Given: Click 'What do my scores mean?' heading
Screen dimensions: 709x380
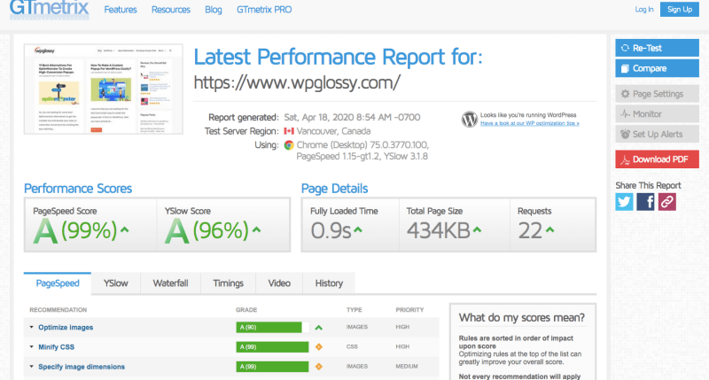Looking at the screenshot, I should point(522,318).
